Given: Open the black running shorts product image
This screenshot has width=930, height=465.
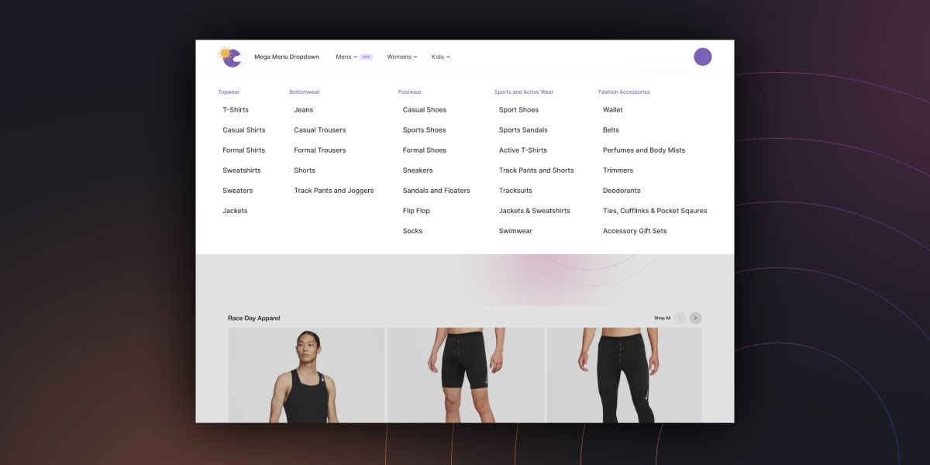Looking at the screenshot, I should point(466,375).
